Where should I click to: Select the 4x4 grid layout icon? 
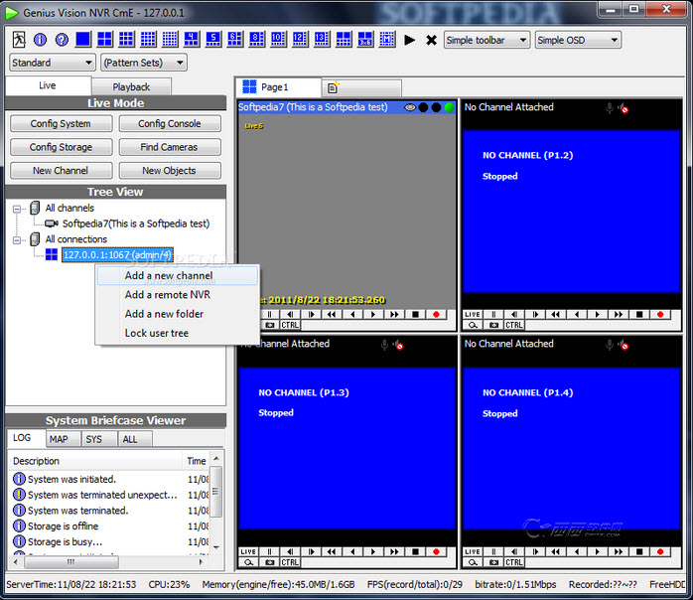(x=148, y=40)
